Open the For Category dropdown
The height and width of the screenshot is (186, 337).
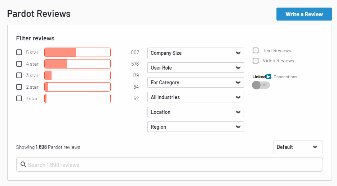pyautogui.click(x=195, y=83)
